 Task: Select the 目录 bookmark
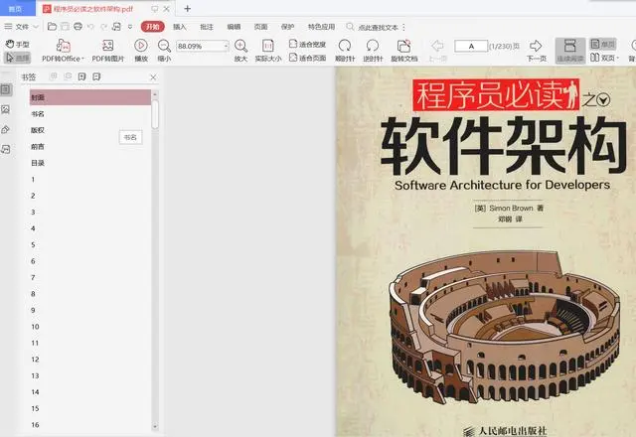38,163
